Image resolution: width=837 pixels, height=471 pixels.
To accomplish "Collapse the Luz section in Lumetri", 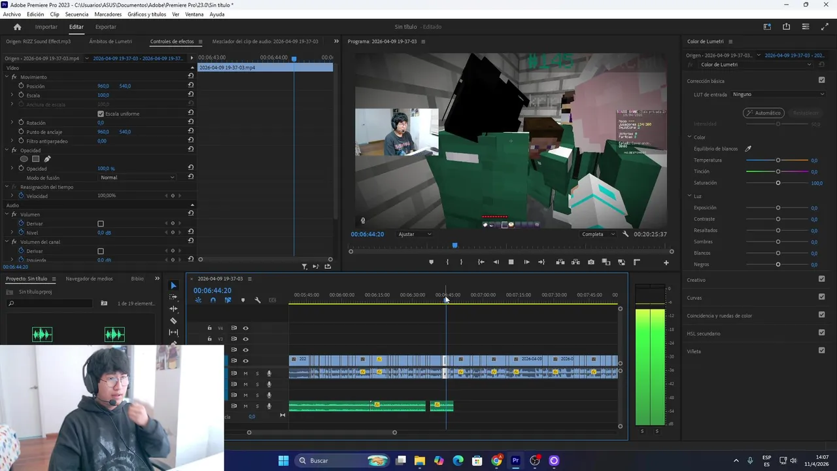I will 689,196.
